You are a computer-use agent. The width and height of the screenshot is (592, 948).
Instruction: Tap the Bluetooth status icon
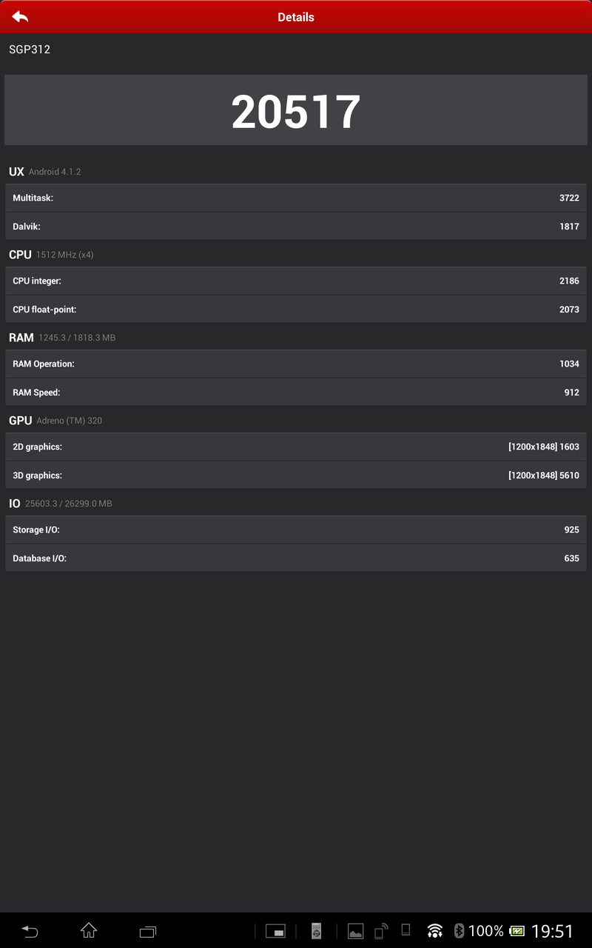459,931
